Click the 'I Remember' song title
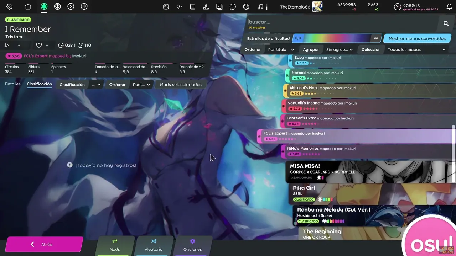456x256 pixels. tap(28, 29)
